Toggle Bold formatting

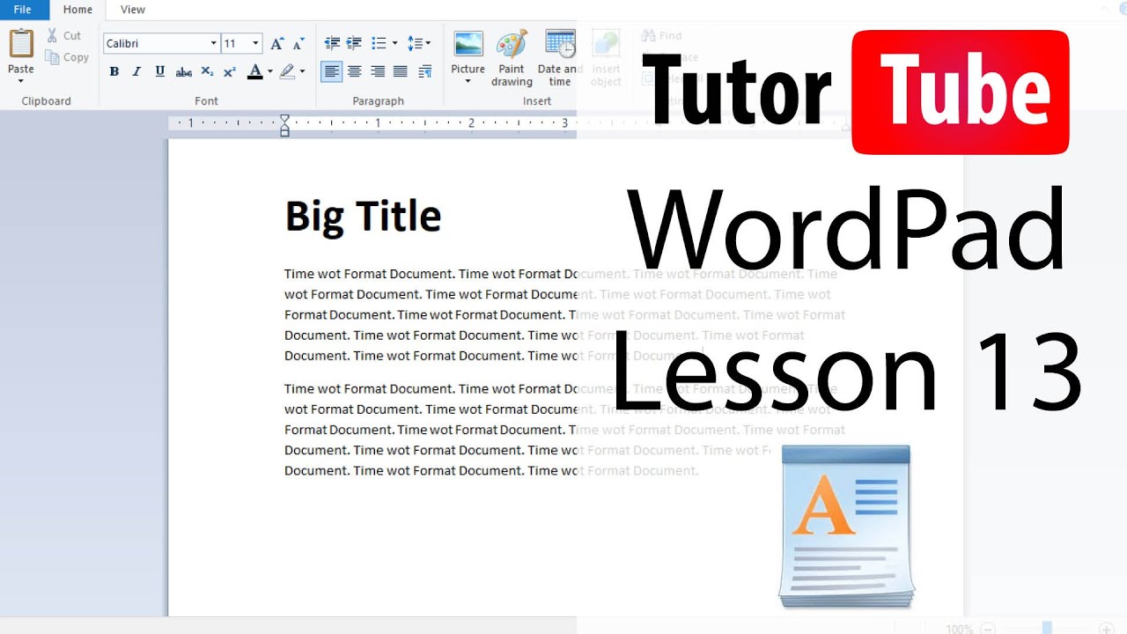114,71
